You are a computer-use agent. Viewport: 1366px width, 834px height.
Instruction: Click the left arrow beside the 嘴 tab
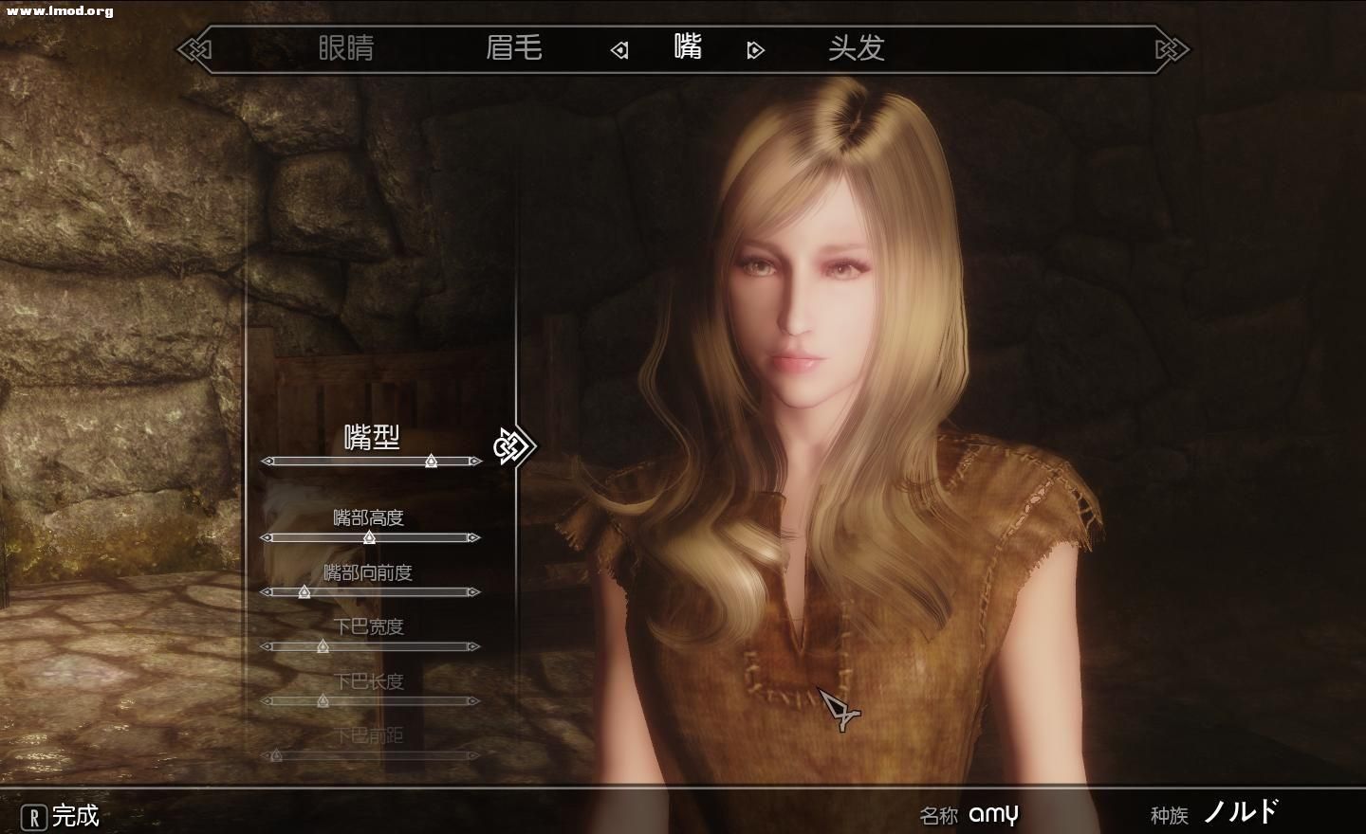tap(619, 50)
